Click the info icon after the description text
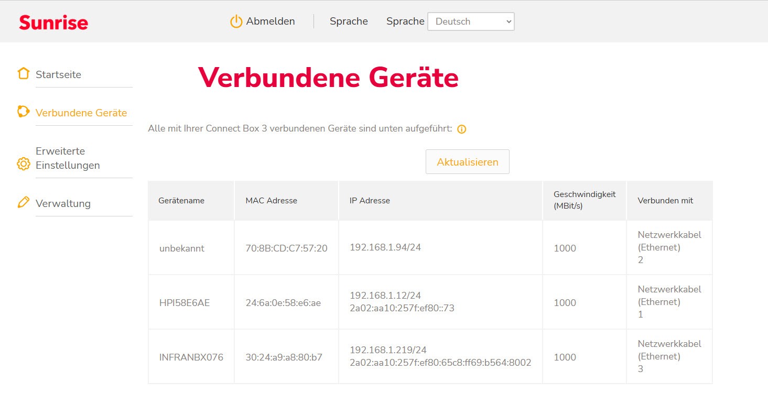Screen dimensions: 768x414 (461, 129)
